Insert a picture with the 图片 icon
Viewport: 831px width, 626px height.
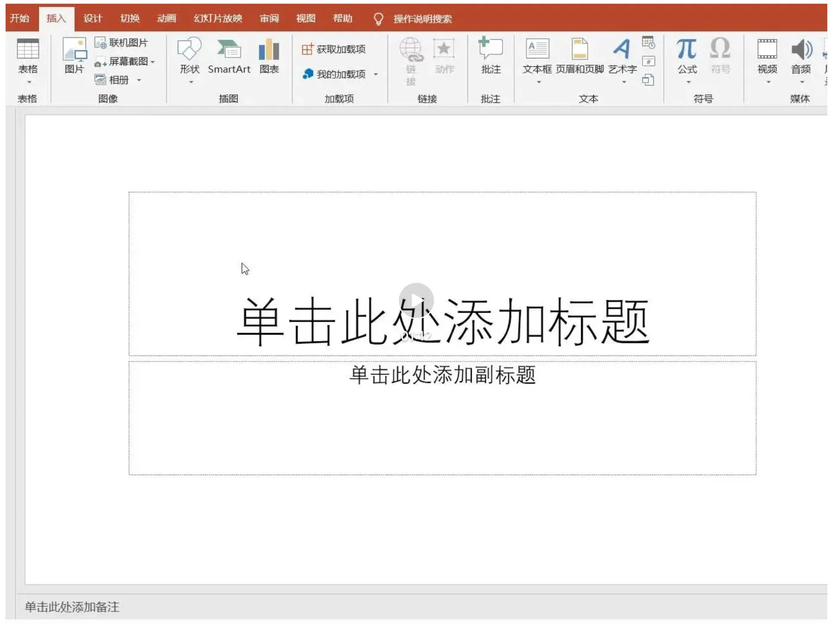coord(75,49)
